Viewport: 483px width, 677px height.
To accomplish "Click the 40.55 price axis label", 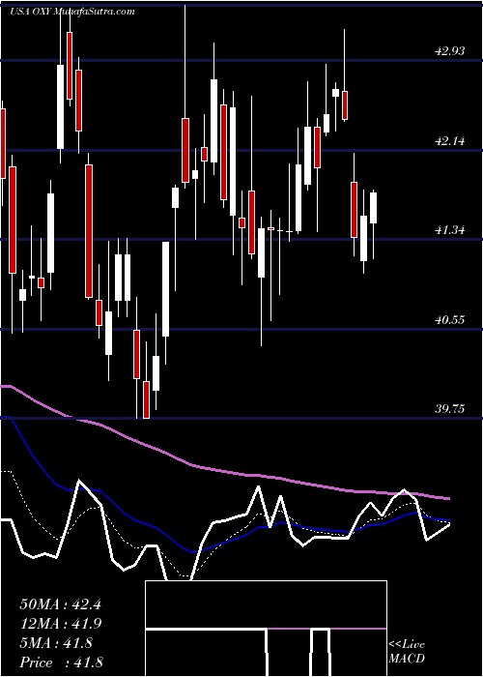I will 450,320.
